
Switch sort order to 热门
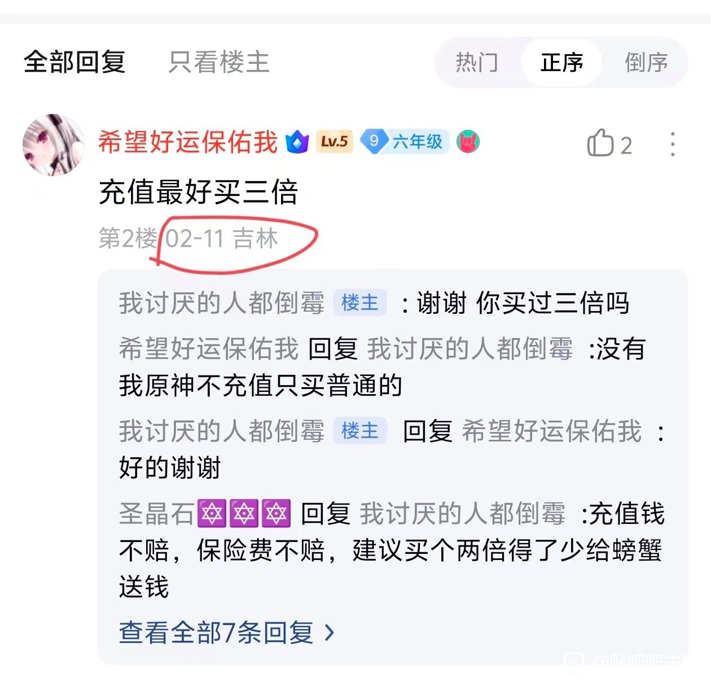tap(477, 62)
